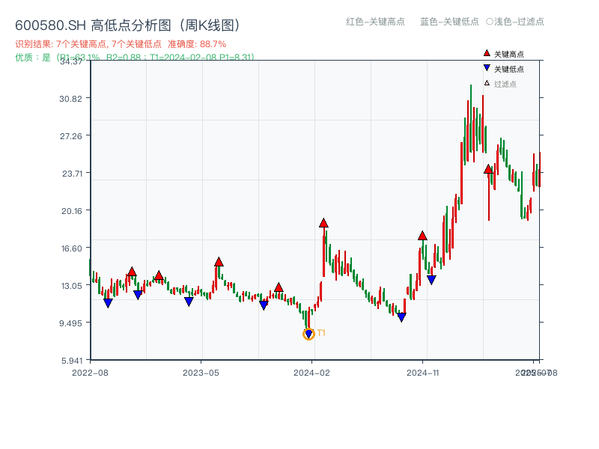The height and width of the screenshot is (449, 599).
Task: Click the earliest red key-high triangle marker
Action: coord(132,272)
